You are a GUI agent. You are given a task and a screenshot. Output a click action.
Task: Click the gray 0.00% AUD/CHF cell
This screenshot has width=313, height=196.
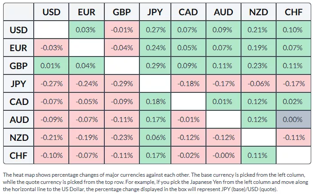coord(293,120)
